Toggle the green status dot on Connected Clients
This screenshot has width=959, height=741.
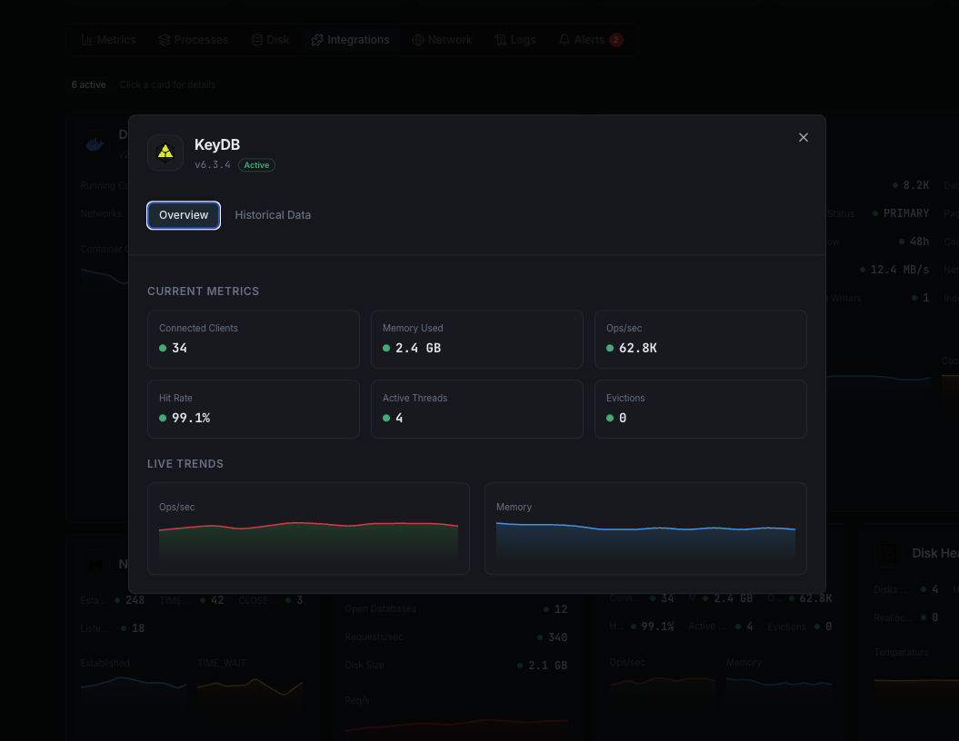coord(162,348)
